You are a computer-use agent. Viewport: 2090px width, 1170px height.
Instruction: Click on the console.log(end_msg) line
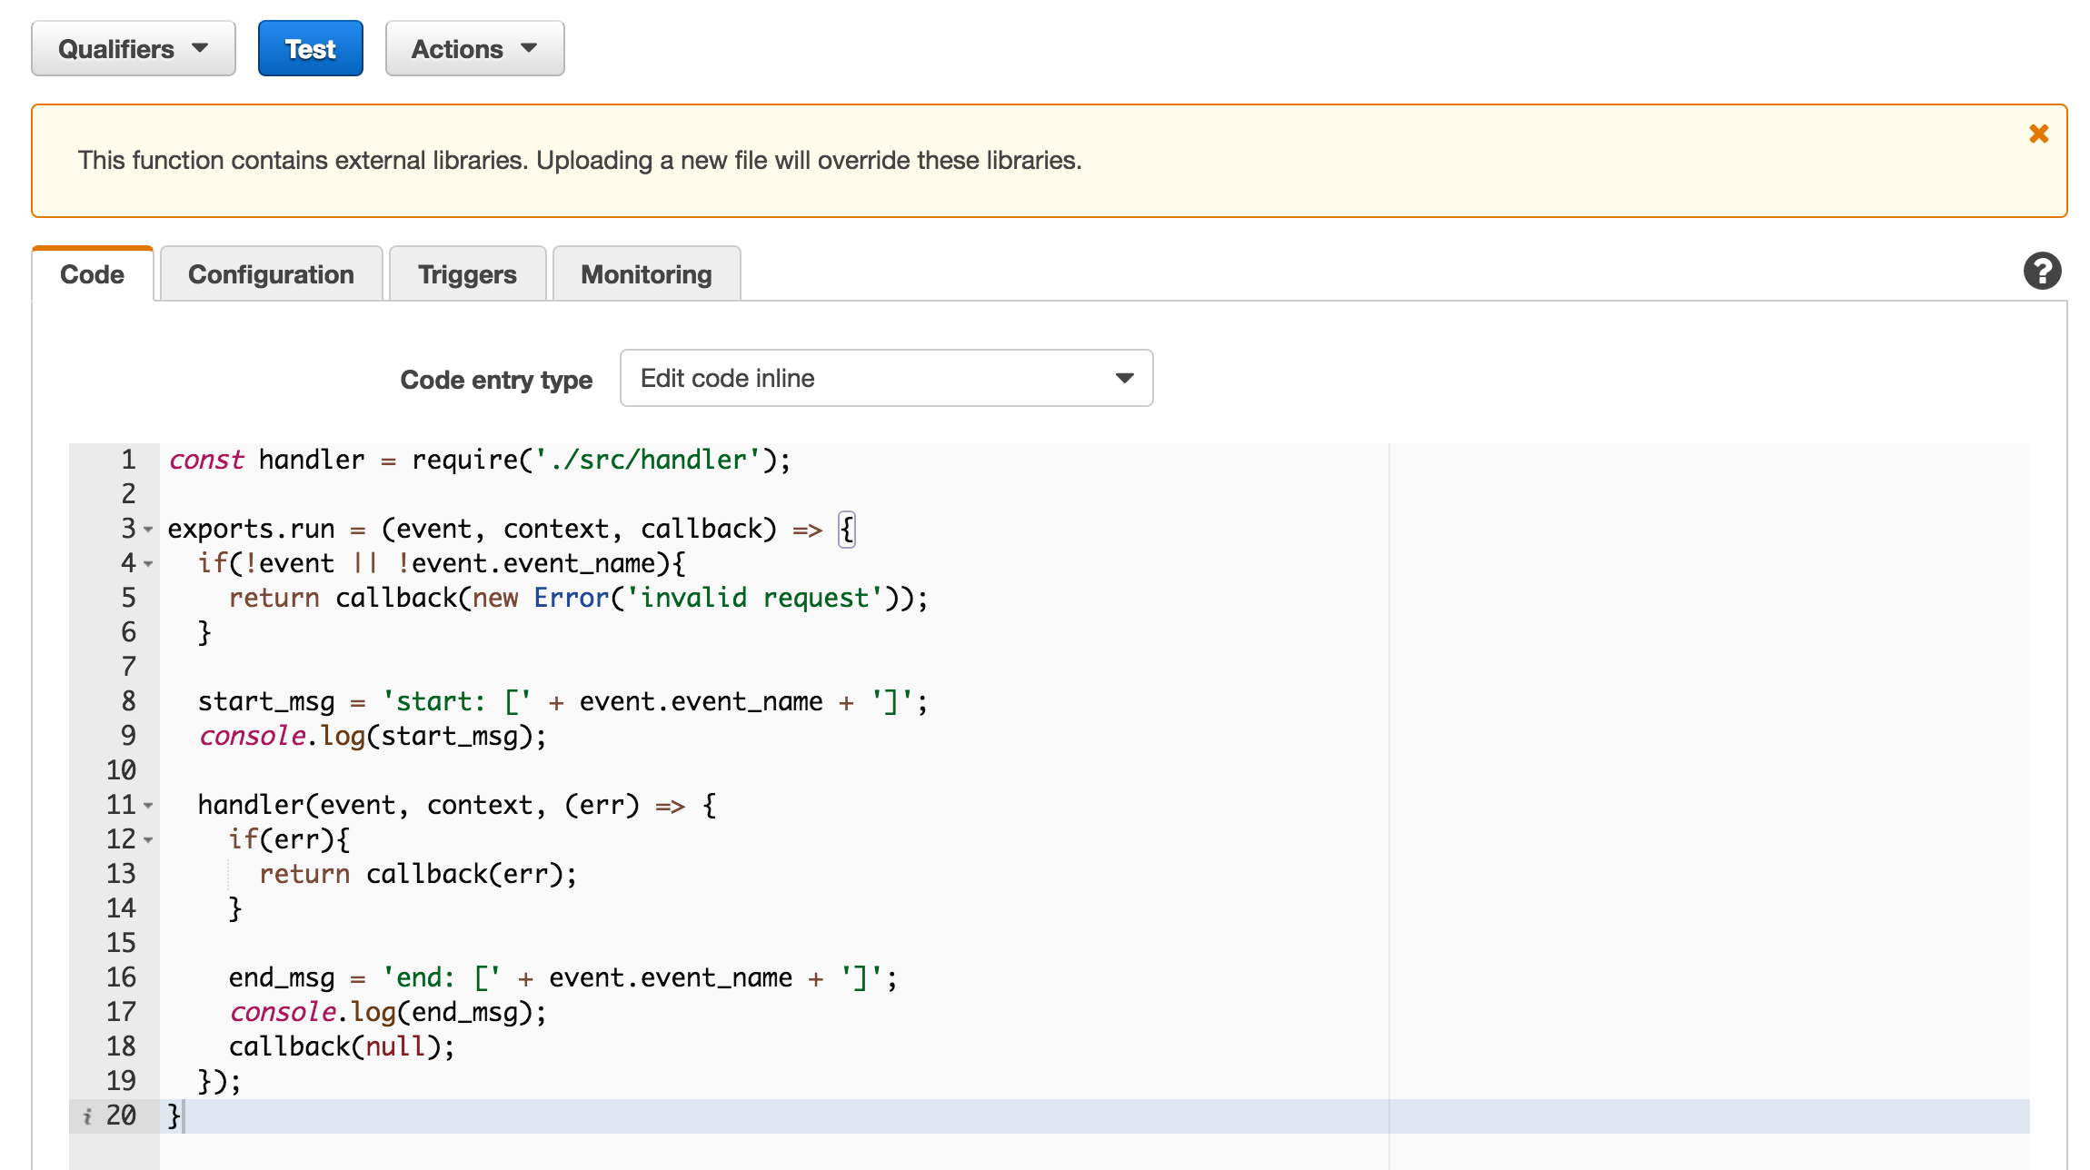[x=388, y=1012]
